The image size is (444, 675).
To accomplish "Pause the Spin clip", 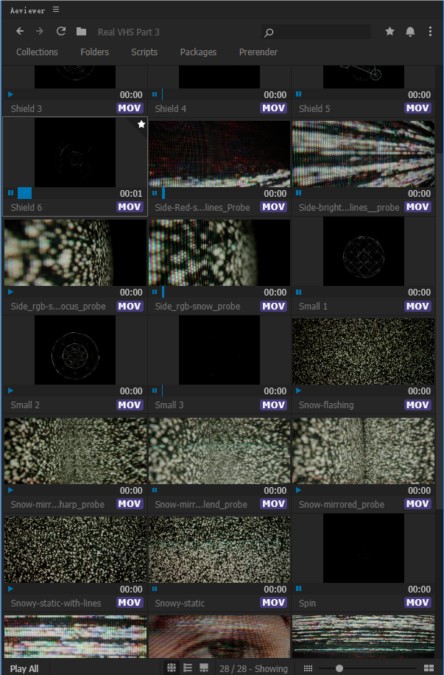I will (x=299, y=589).
